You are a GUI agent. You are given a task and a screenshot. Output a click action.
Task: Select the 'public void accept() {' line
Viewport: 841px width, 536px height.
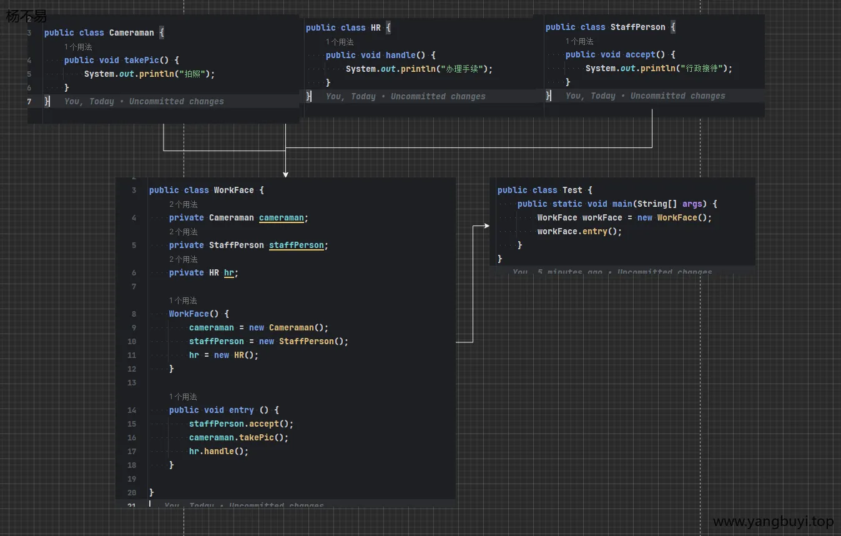pyautogui.click(x=620, y=54)
